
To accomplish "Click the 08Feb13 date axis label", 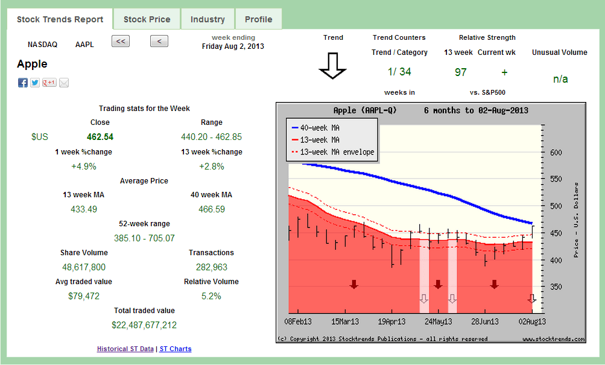I will 298,322.
